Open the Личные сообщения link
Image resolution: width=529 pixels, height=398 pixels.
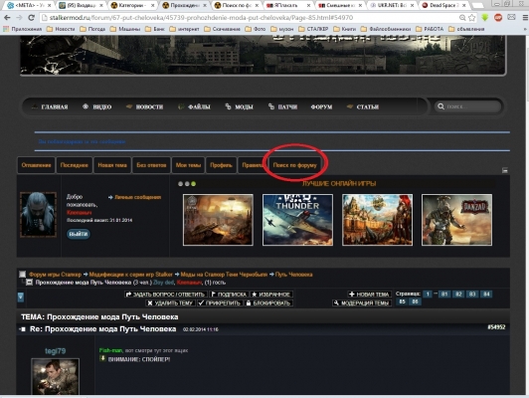(x=137, y=197)
